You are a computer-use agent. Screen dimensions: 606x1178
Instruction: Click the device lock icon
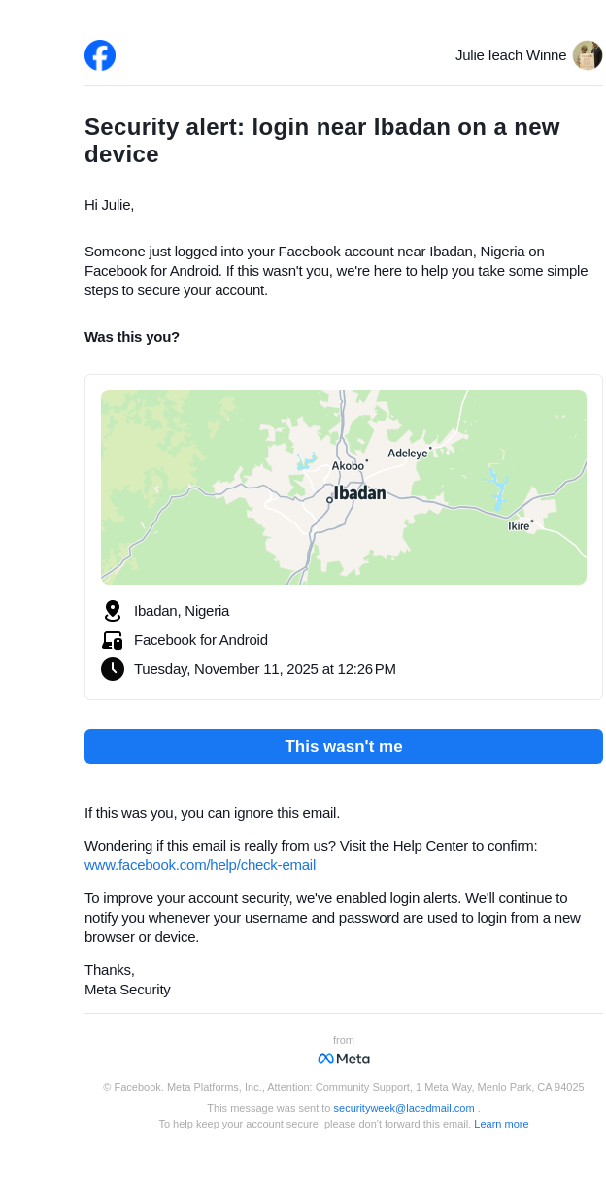113,640
